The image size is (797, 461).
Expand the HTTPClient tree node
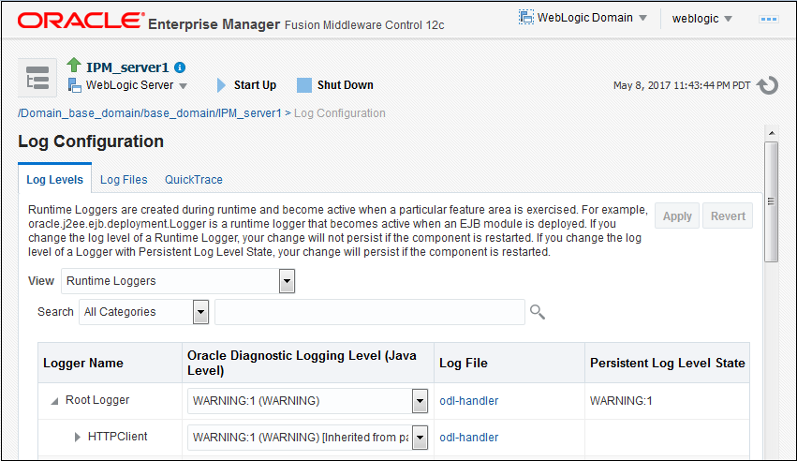(x=77, y=437)
